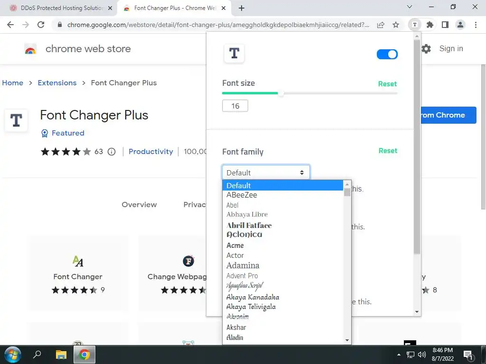Show hidden system tray icons
486x364 pixels.
coord(399,355)
